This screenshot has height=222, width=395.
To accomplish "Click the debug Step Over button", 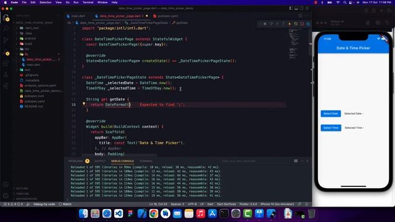I will (271, 24).
